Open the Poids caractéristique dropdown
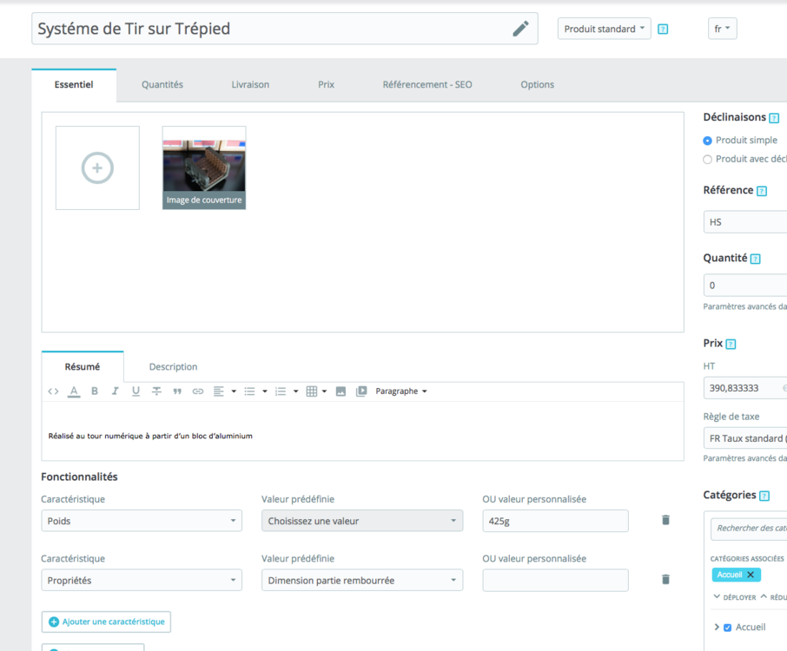 coord(142,521)
